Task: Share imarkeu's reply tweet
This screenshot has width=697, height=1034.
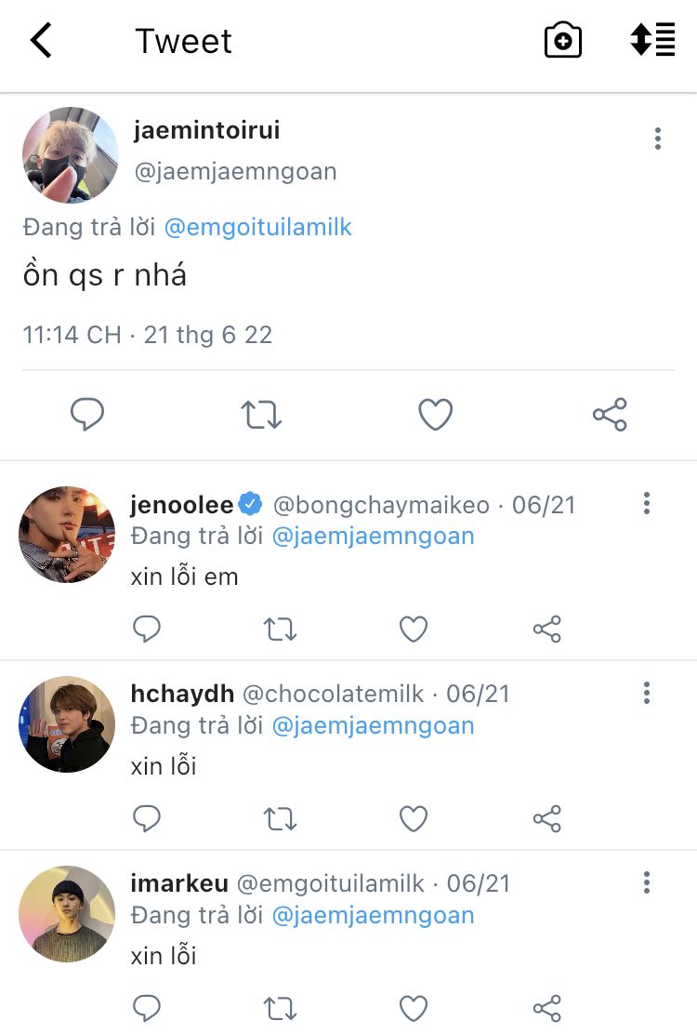Action: (547, 1008)
